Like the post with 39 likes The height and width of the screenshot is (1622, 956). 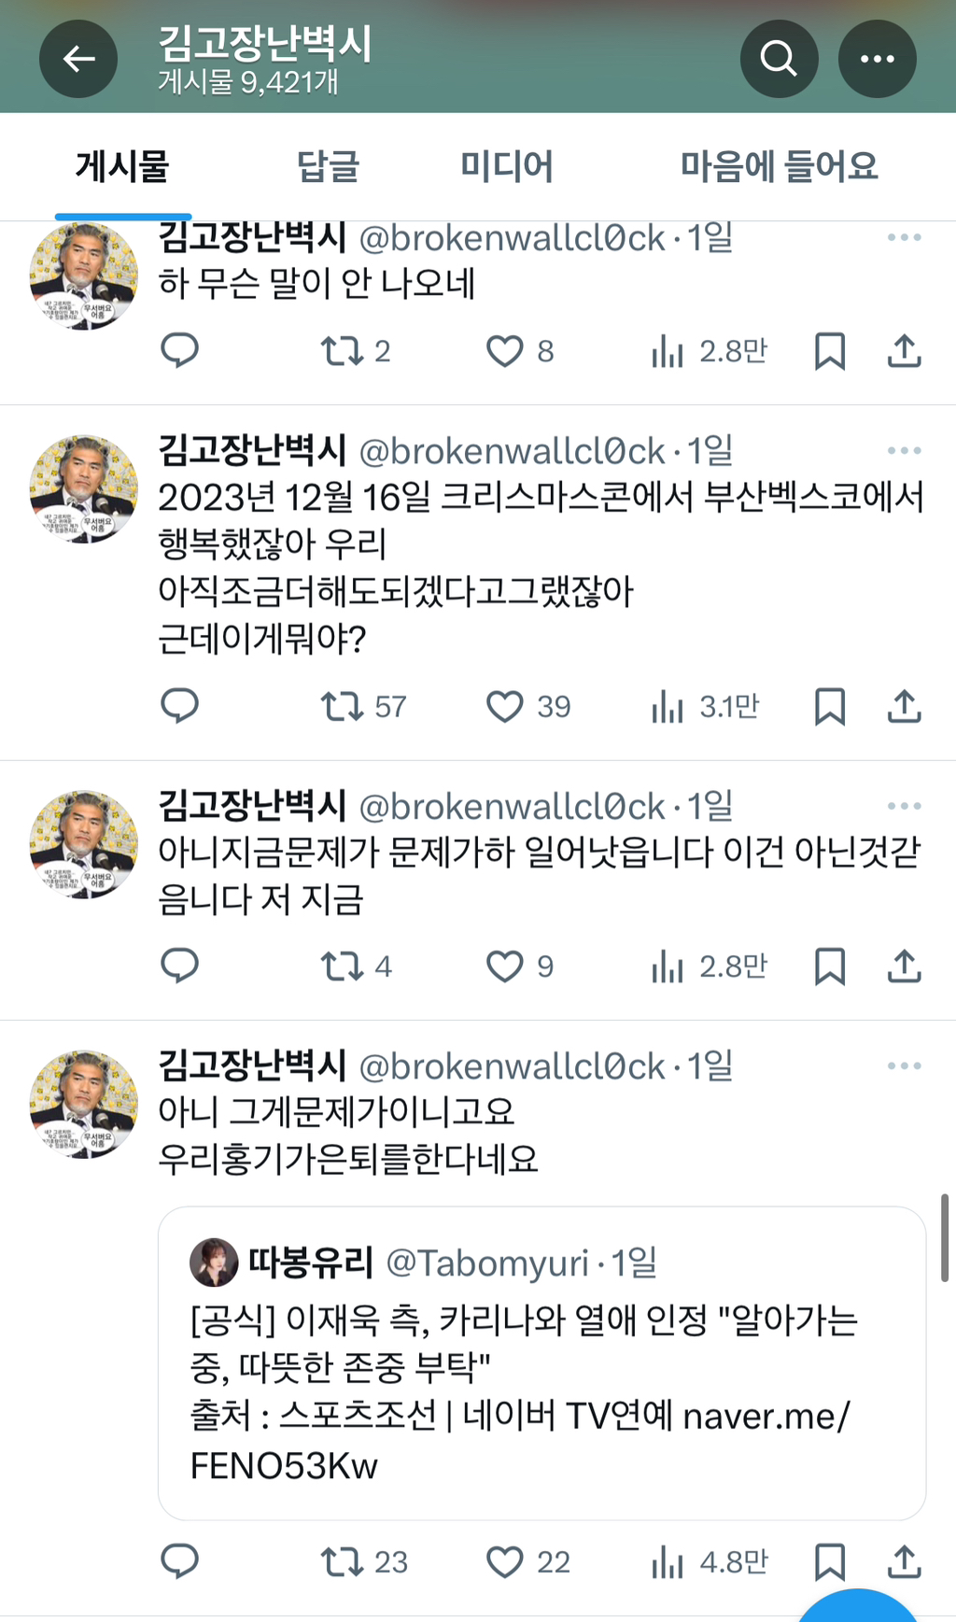pos(505,707)
